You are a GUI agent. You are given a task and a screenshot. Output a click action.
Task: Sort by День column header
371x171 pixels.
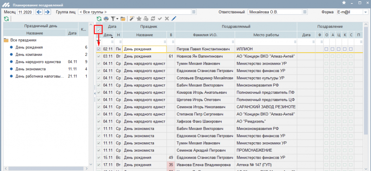pos(108,35)
